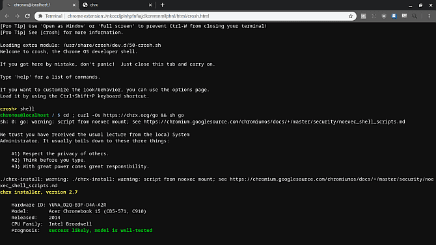436x245 pixels.
Task: Close the browser window
Action: click(431, 5)
